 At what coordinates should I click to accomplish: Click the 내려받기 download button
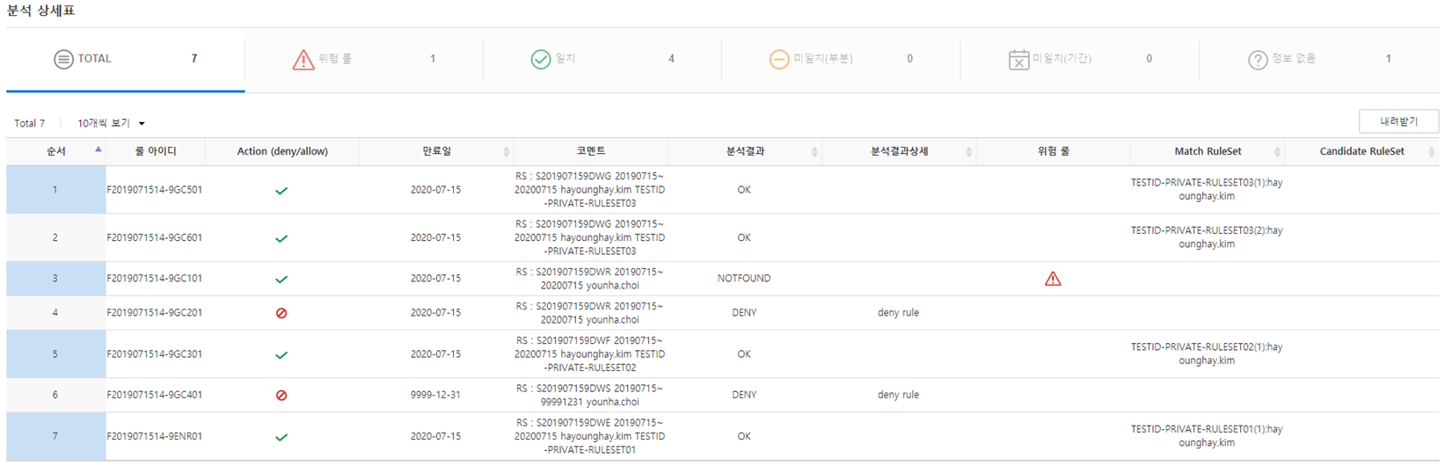click(x=1398, y=121)
